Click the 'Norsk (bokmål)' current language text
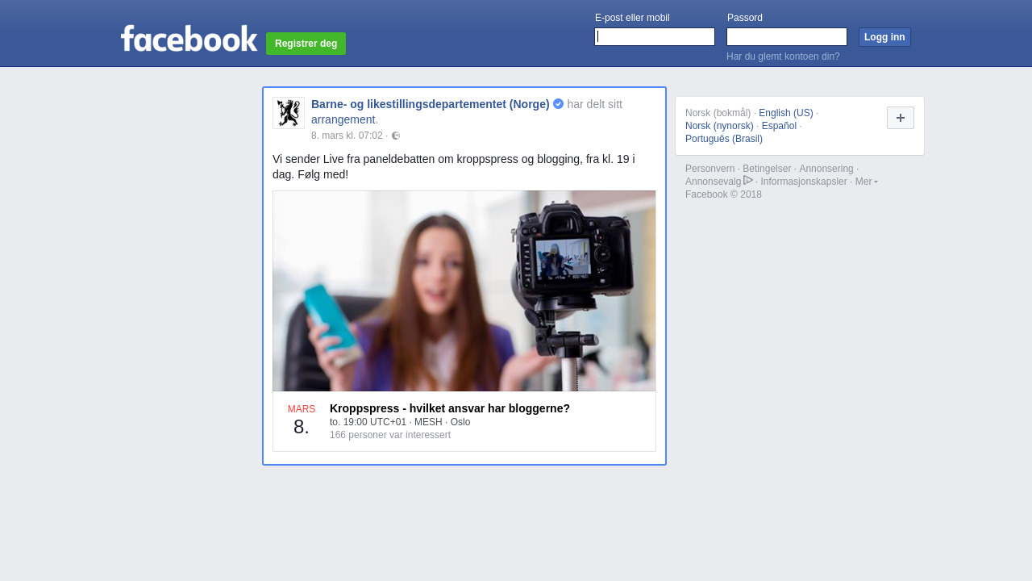Screen dimensions: 1032x581 (718, 113)
